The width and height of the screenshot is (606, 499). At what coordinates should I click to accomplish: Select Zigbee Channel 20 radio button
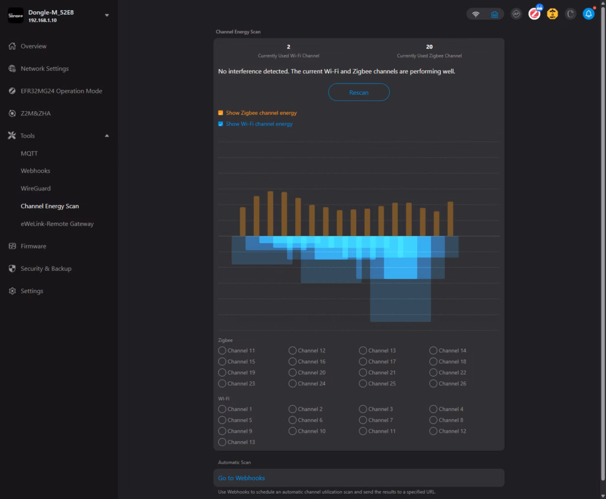292,373
